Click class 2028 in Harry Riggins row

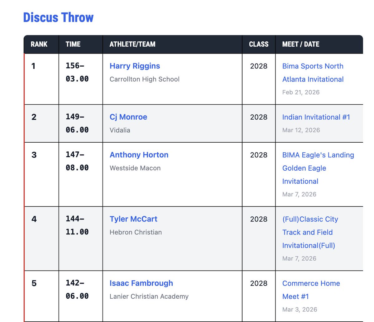259,66
